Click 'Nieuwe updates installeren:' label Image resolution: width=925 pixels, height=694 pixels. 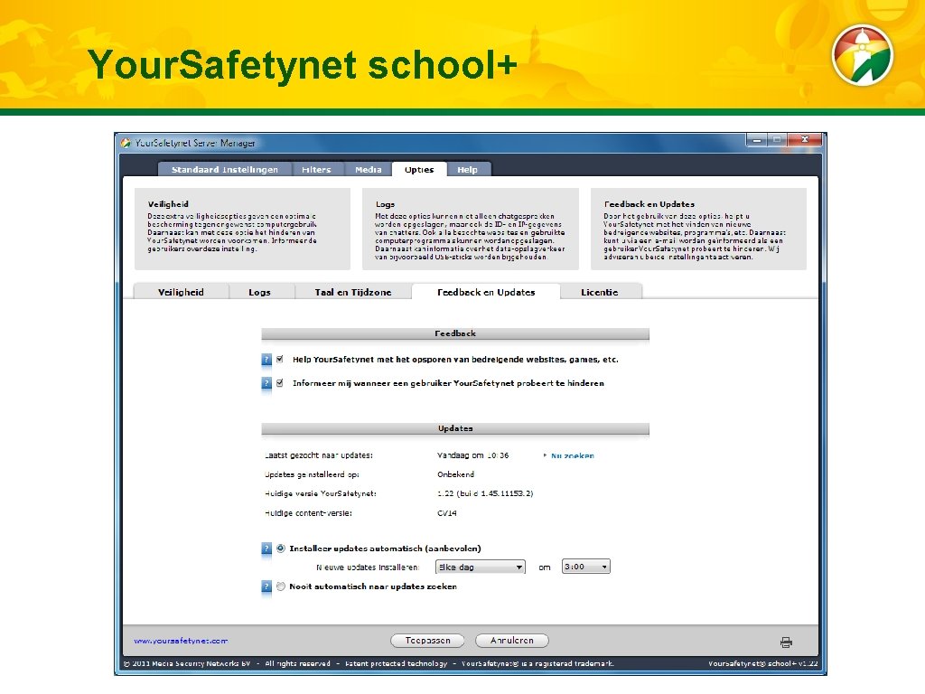coord(368,567)
